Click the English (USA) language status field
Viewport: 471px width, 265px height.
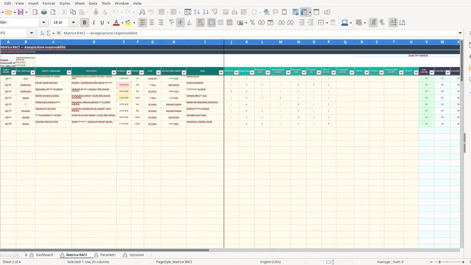(270, 262)
